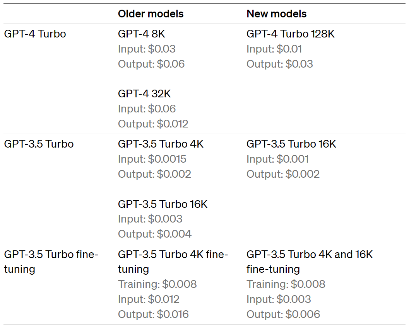Select the "Output: $0.006" price text
Viewport: 409px width, 328px height.
283,314
